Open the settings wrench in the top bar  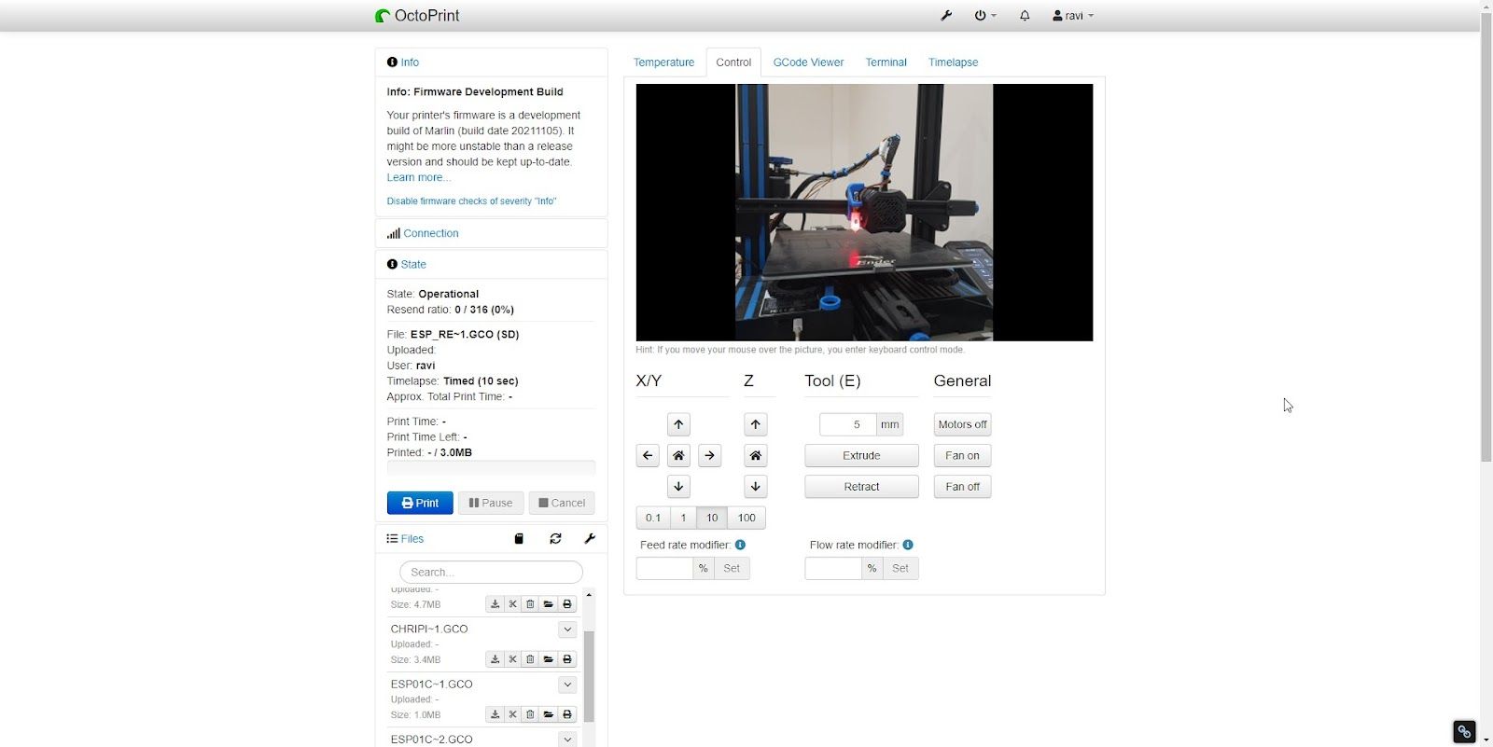coord(946,16)
